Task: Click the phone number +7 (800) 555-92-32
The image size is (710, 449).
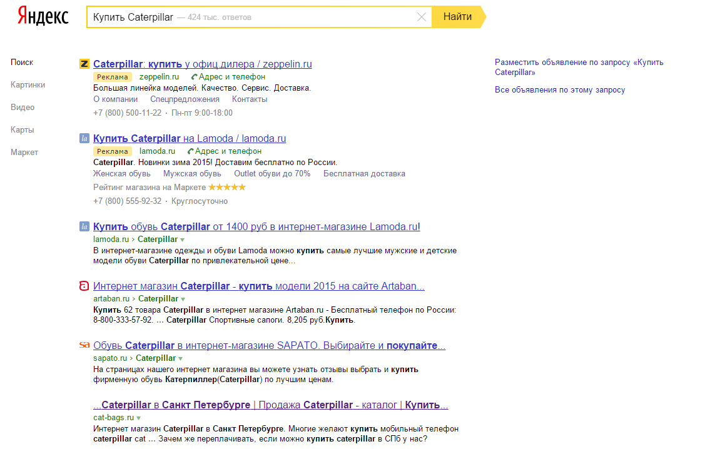Action: pyautogui.click(x=127, y=201)
